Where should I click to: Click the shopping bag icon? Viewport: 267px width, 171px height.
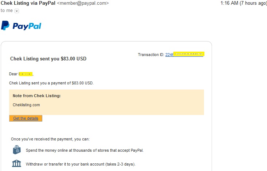16,150
